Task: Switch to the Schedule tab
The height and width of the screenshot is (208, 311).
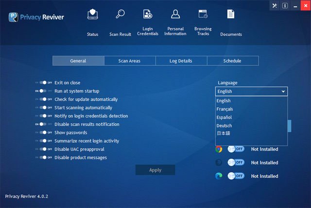Action: tap(232, 61)
